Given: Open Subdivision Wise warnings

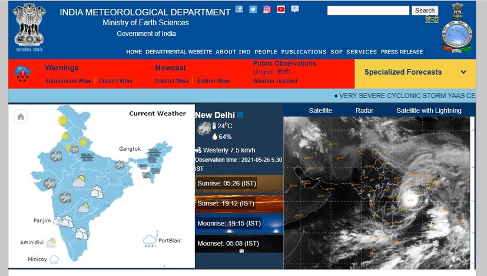Looking at the screenshot, I should click(68, 81).
